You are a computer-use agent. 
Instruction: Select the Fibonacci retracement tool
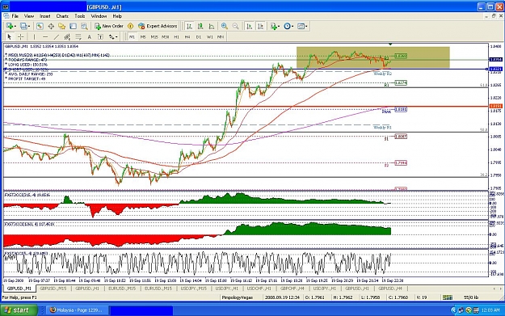click(x=78, y=36)
